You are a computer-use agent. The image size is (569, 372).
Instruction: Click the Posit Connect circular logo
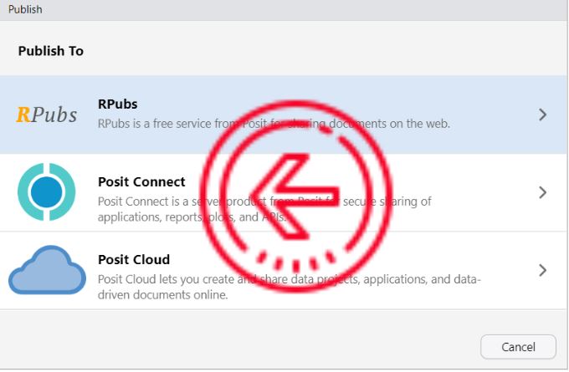point(47,192)
